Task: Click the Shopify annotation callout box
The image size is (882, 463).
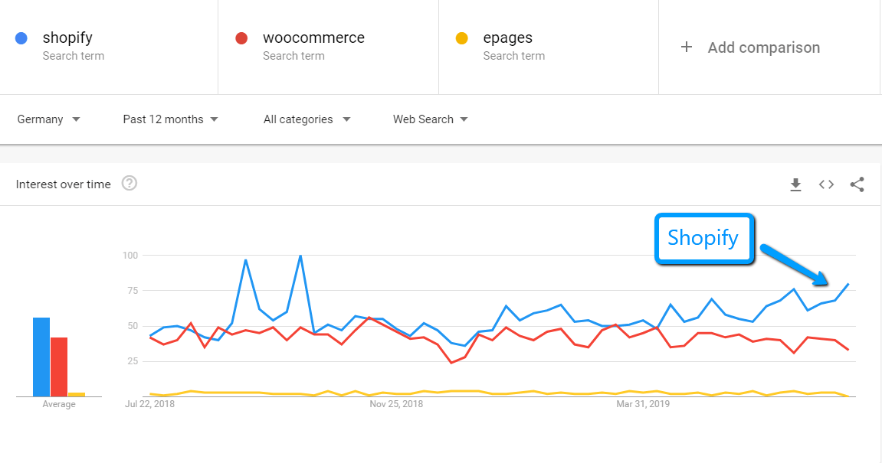Action: [704, 238]
